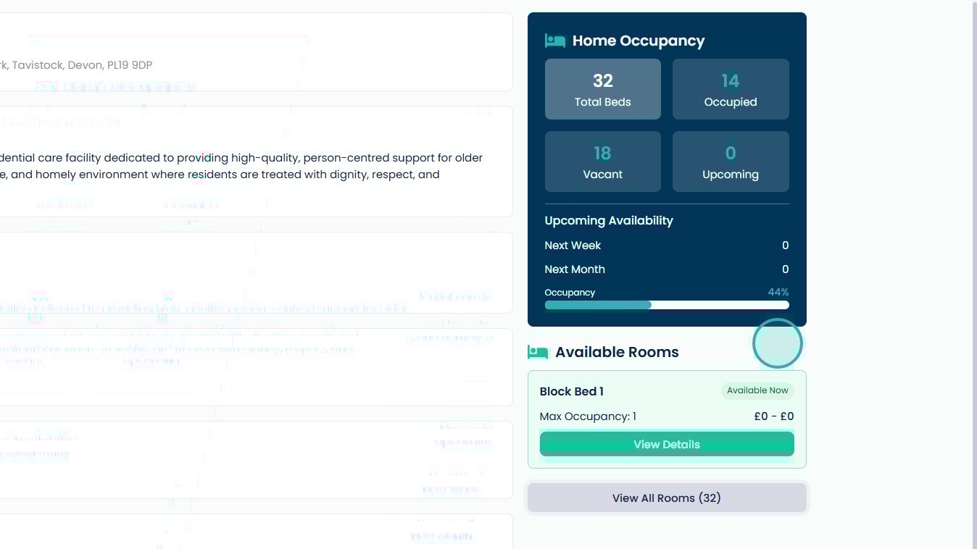This screenshot has width=977, height=549.
Task: Click the Home Occupancy heading
Action: [x=638, y=41]
